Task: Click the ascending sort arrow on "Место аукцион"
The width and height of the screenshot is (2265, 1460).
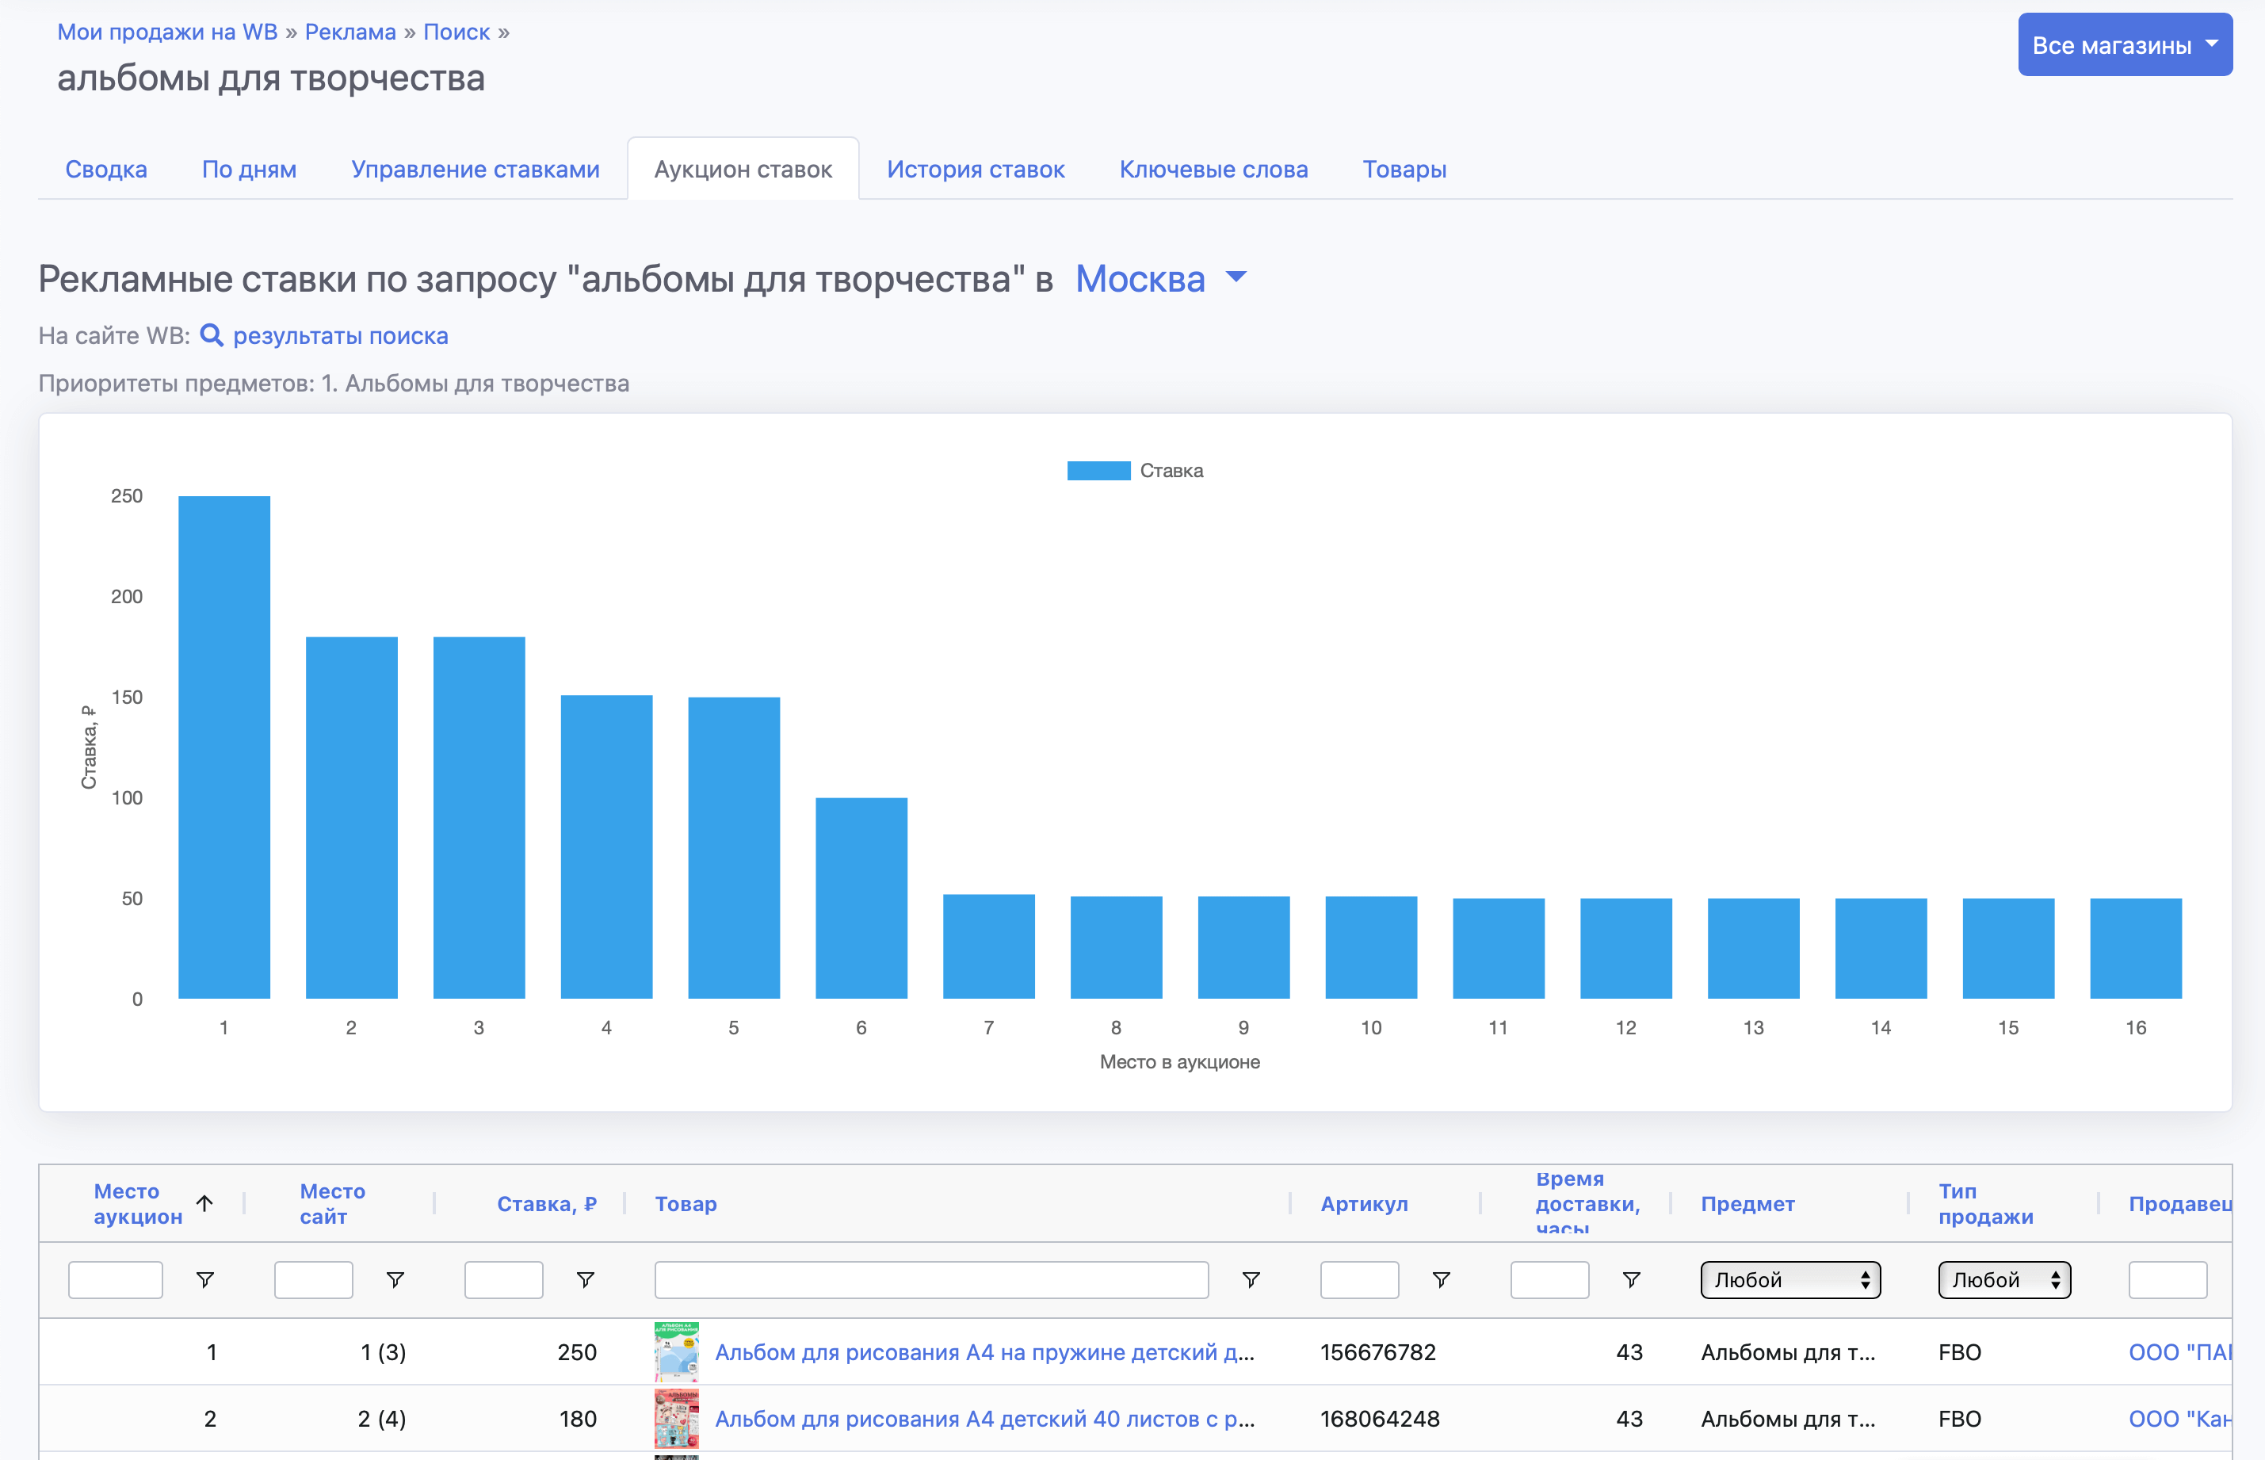Action: click(x=205, y=1202)
